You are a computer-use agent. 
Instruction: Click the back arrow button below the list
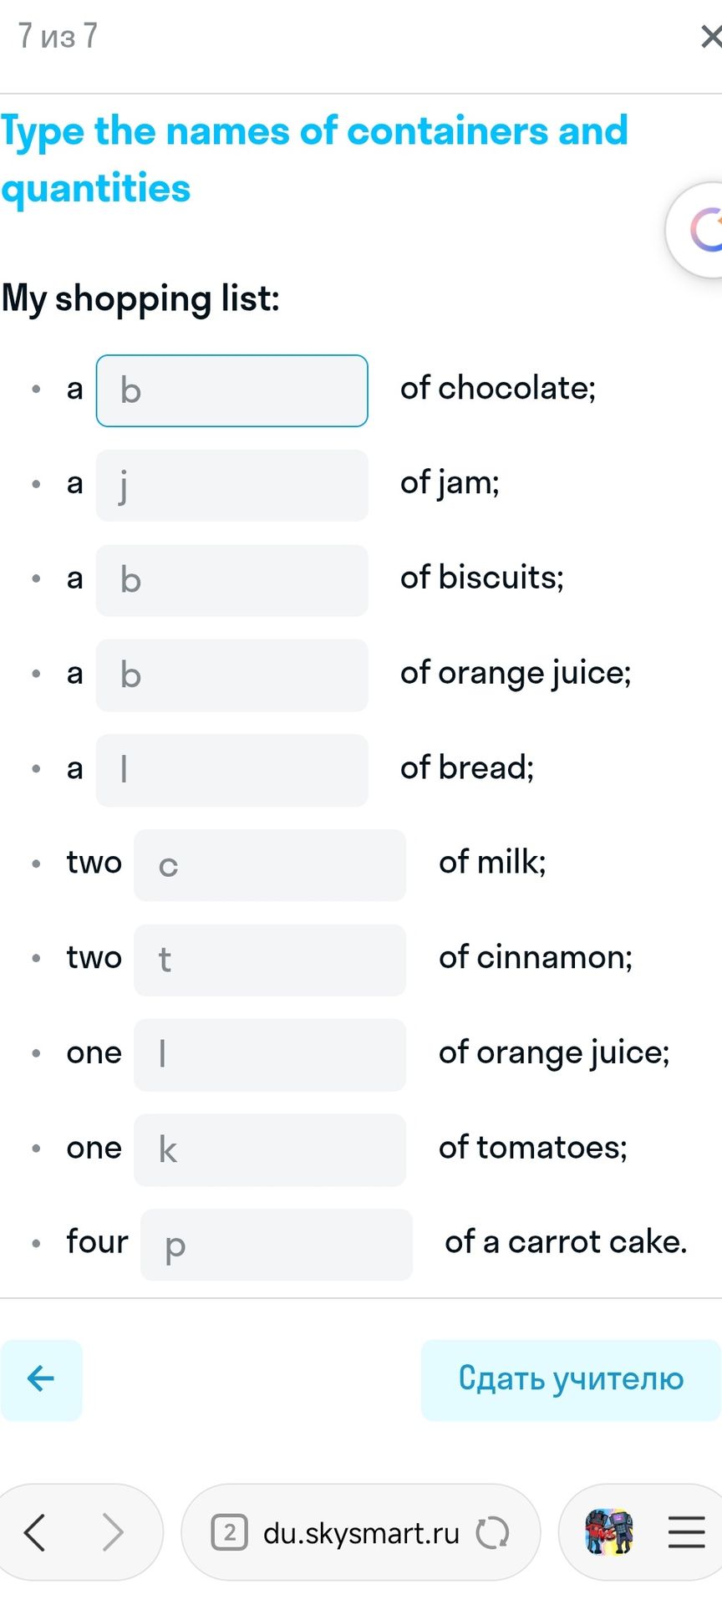coord(41,1379)
